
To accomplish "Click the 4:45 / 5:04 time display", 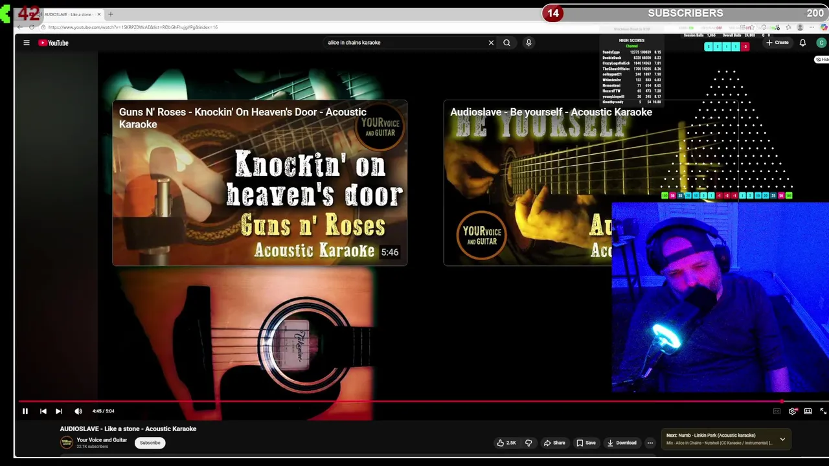I will point(103,411).
